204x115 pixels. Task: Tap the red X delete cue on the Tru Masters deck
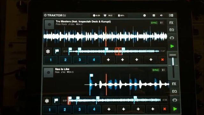coord(162,60)
